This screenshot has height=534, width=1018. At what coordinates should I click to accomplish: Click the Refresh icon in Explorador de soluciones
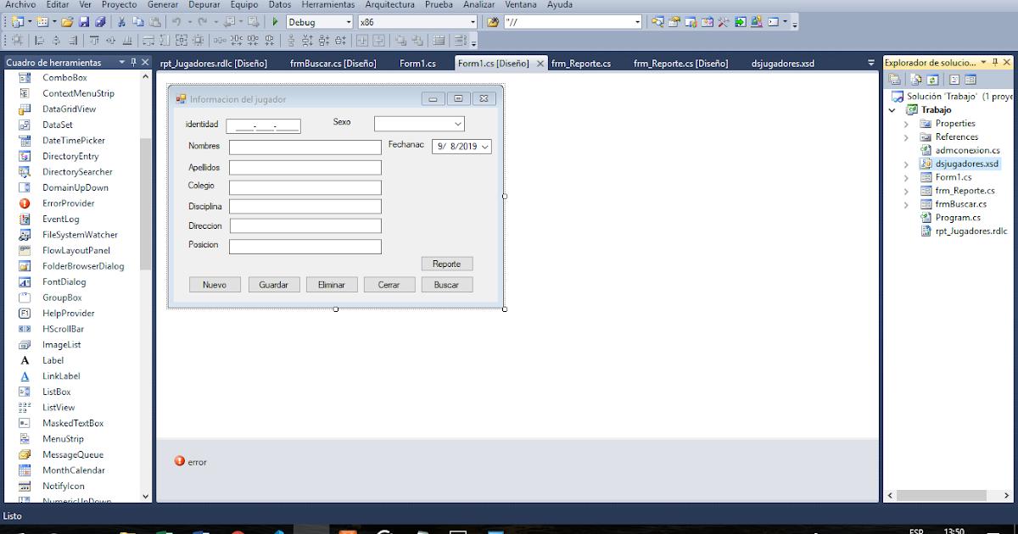click(x=932, y=78)
